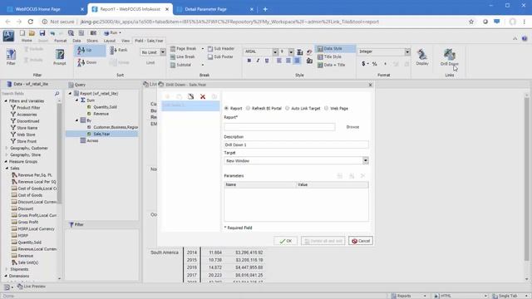Select Quantity,Sold in the query tree
The image size is (532, 299).
[105, 107]
